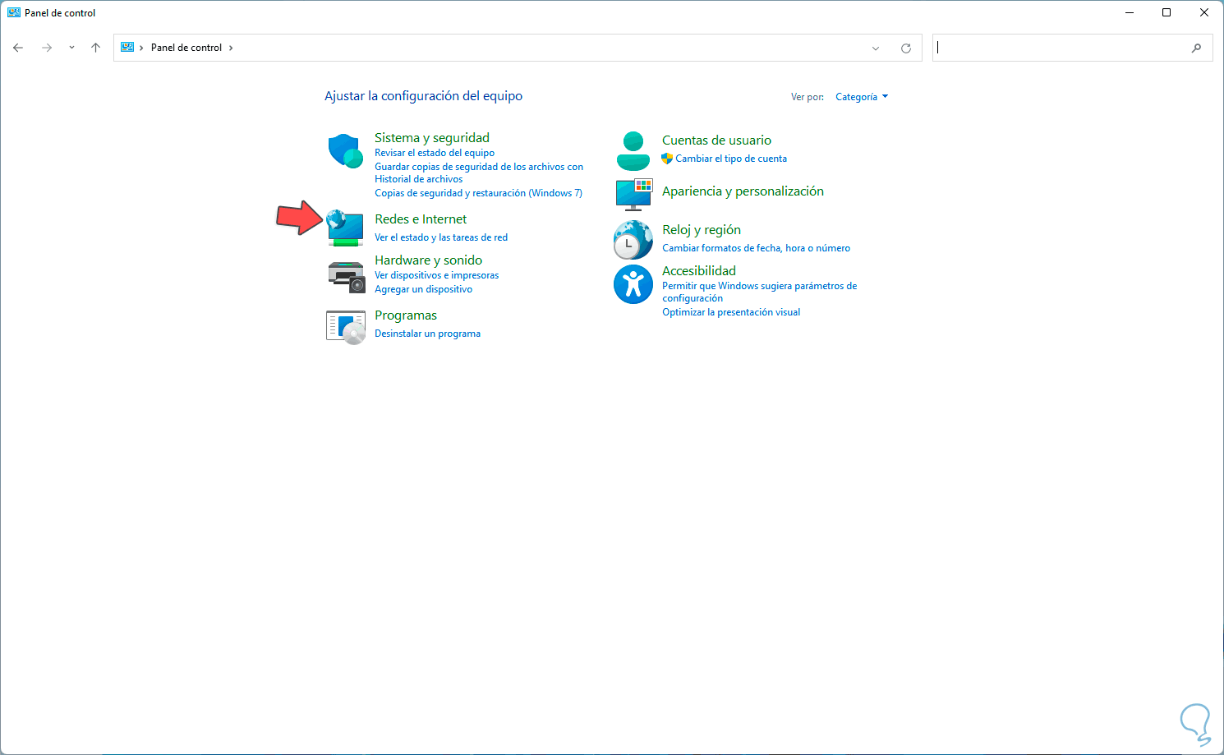Click the search magnifier icon
Viewport: 1224px width, 755px height.
(1196, 48)
